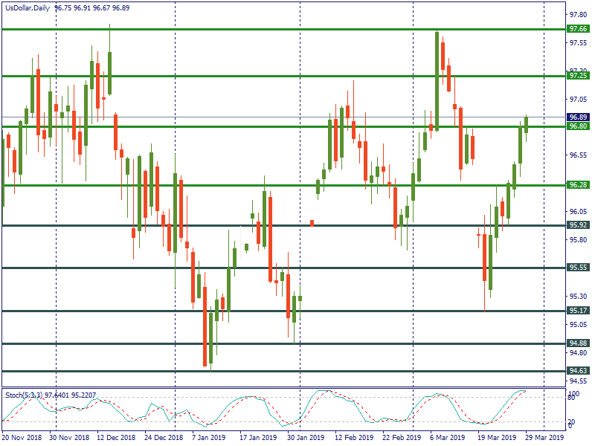Click the 94.88 support level label
The image size is (595, 446).
point(578,343)
